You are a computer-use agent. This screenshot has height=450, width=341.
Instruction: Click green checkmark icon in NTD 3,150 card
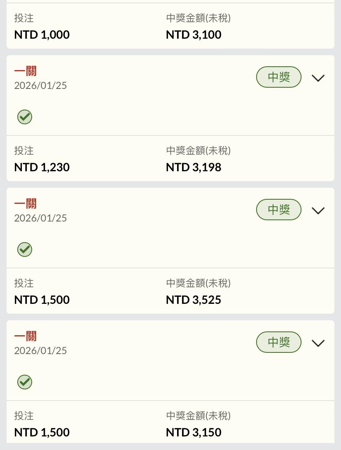click(x=25, y=382)
